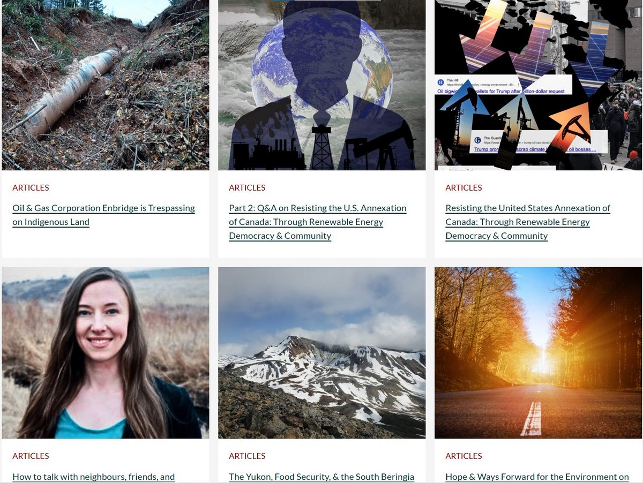
Task: Click ARTICLES label above the Enbridge title
Action: coord(31,187)
